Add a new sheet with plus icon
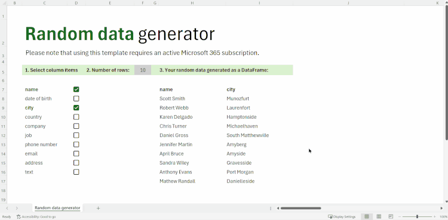448x220 pixels. 98,208
